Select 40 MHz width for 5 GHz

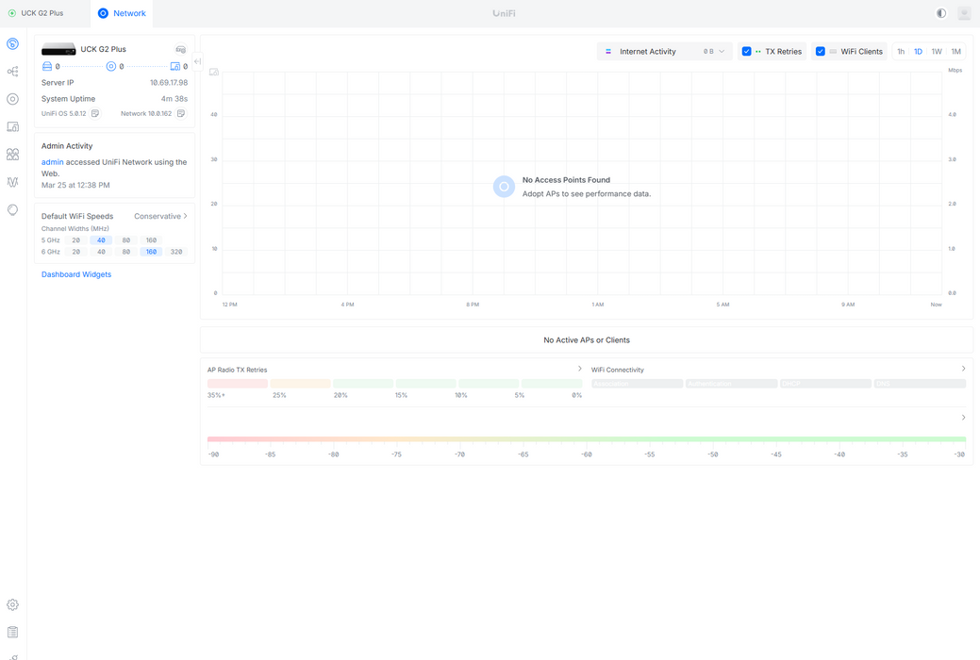pyautogui.click(x=101, y=240)
